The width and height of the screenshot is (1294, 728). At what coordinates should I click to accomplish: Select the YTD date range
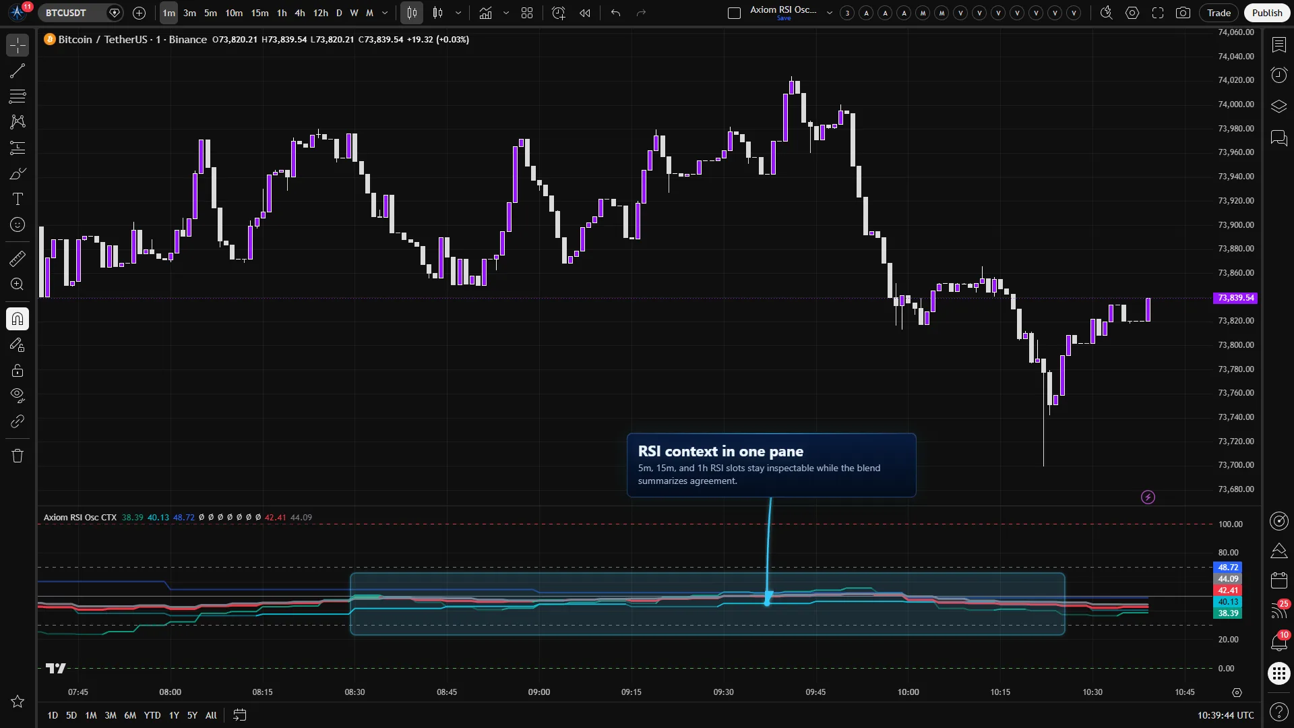tap(152, 715)
